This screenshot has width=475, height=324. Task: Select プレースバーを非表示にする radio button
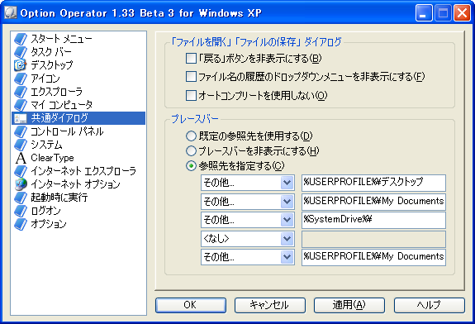(191, 150)
